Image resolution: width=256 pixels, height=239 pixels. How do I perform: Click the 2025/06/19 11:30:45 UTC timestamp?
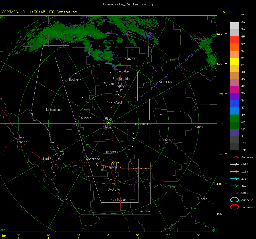pyautogui.click(x=39, y=12)
